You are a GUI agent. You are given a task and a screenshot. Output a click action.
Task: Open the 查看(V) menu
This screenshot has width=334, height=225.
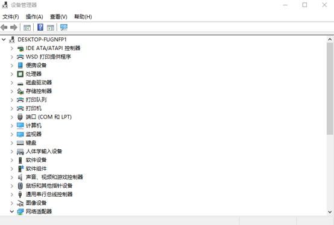58,17
